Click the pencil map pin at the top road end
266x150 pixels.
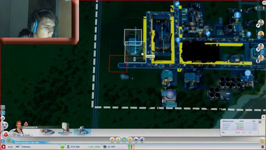click(x=177, y=4)
